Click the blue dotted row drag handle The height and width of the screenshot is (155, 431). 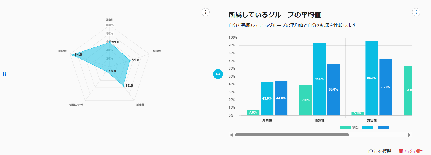pyautogui.click(x=4, y=74)
